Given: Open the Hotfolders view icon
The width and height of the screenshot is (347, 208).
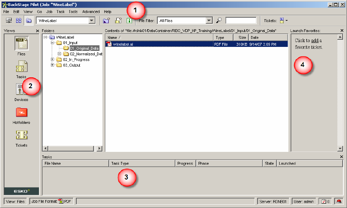Looking at the screenshot, I should point(22,112).
